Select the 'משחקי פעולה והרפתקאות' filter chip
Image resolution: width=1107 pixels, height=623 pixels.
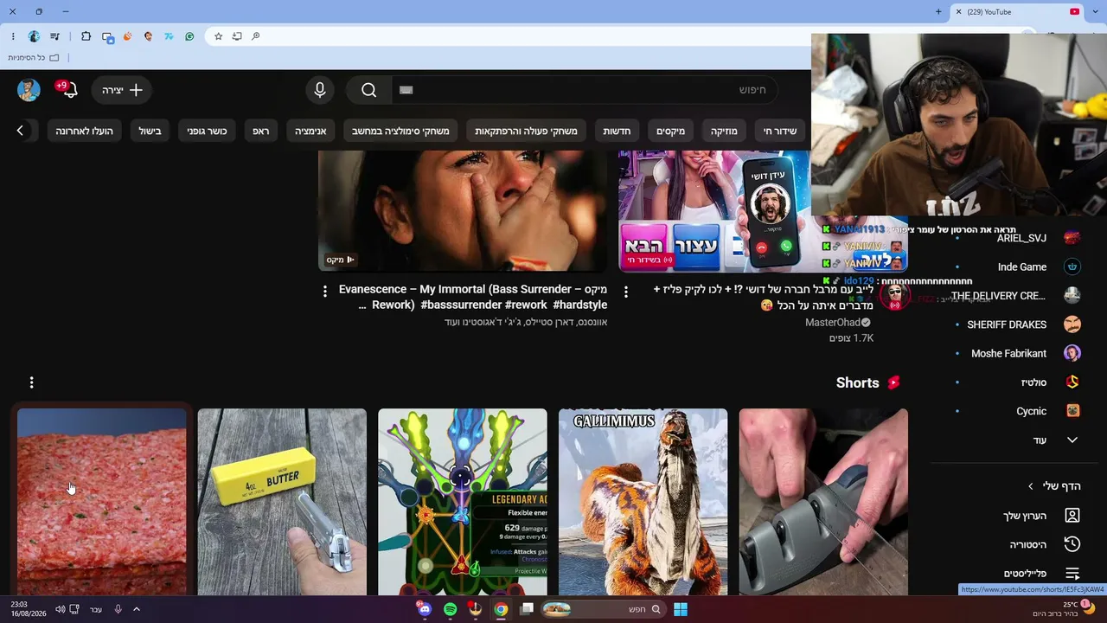tap(526, 132)
